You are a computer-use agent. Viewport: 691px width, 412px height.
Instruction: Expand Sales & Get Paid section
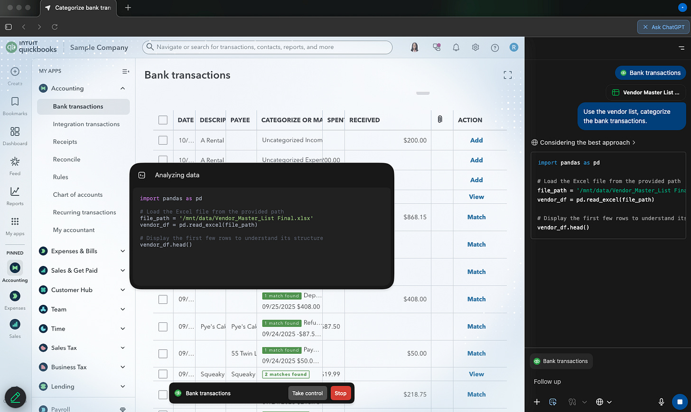pos(123,271)
